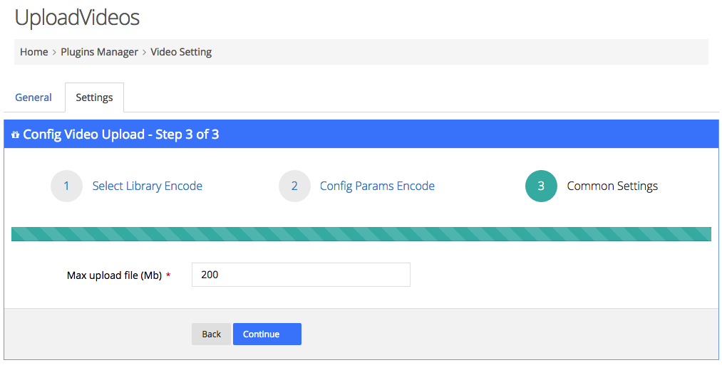This screenshot has width=722, height=375.
Task: Click Video Setting breadcrumb
Action: click(x=181, y=52)
